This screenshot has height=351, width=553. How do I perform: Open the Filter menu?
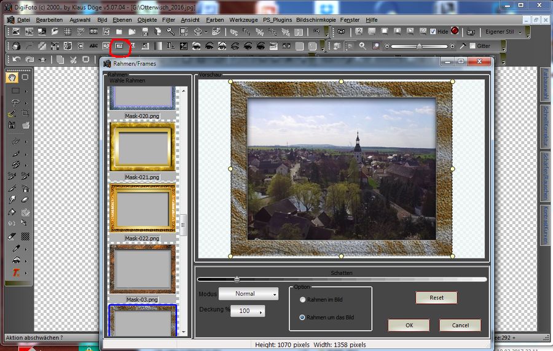coord(168,20)
